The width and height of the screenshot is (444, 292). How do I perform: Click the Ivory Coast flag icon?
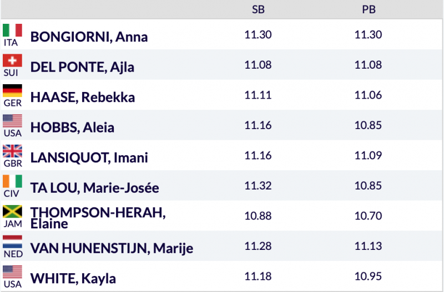point(12,181)
